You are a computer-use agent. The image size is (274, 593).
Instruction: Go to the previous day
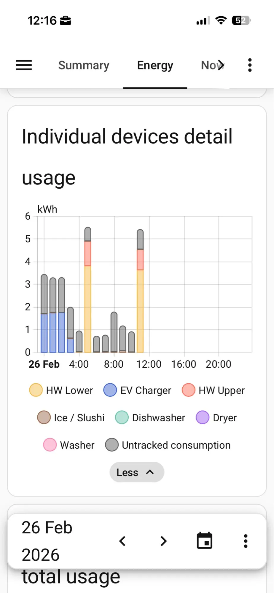tap(122, 541)
